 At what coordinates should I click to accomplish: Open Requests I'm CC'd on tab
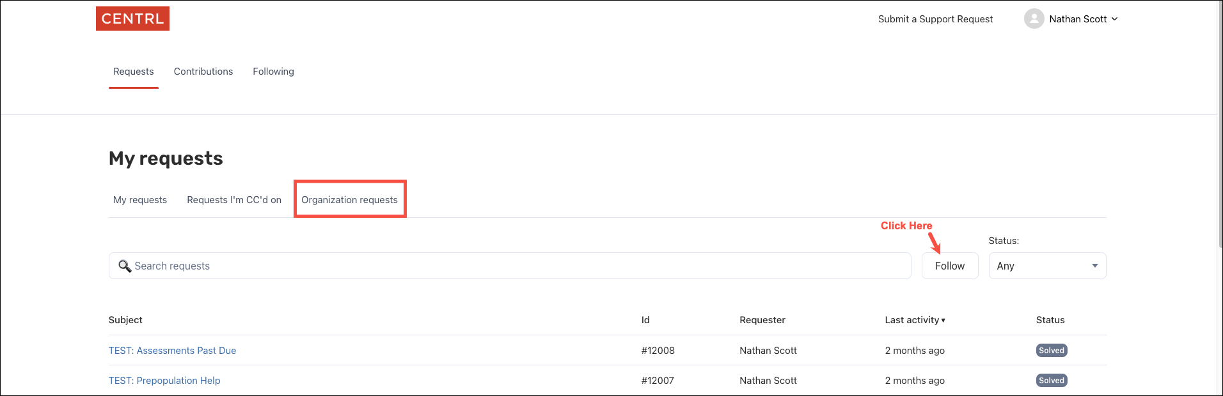pos(234,200)
